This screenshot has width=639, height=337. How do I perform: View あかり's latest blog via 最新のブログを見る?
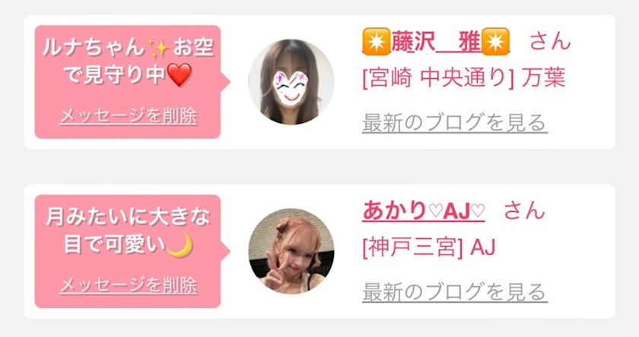point(455,292)
